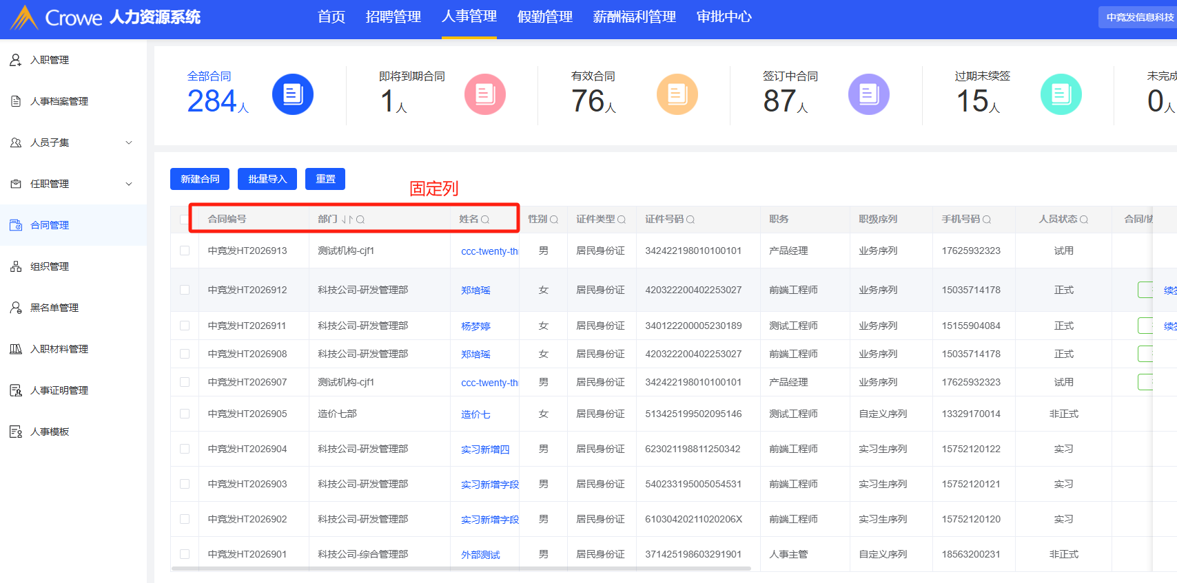The image size is (1177, 583).
Task: Click search icon in 姓名 column header
Action: coord(485,220)
